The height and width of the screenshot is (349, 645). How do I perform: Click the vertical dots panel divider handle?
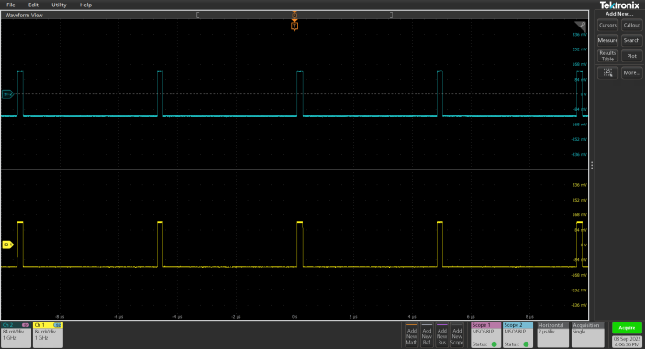click(592, 165)
